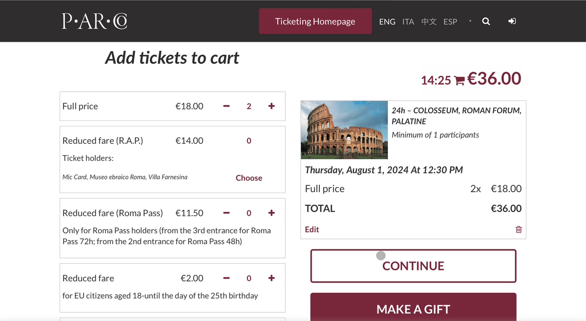Remove one Roma Pass reduced fare ticket
The width and height of the screenshot is (586, 321).
pos(227,213)
